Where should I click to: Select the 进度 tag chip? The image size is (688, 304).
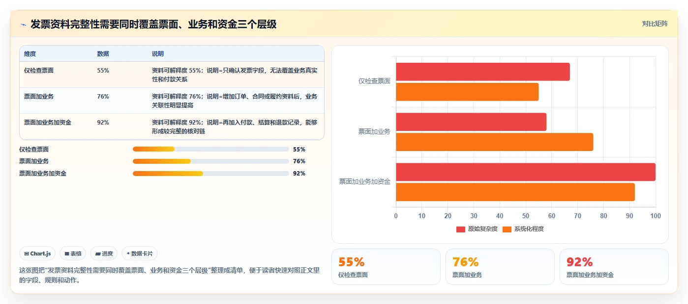104,253
